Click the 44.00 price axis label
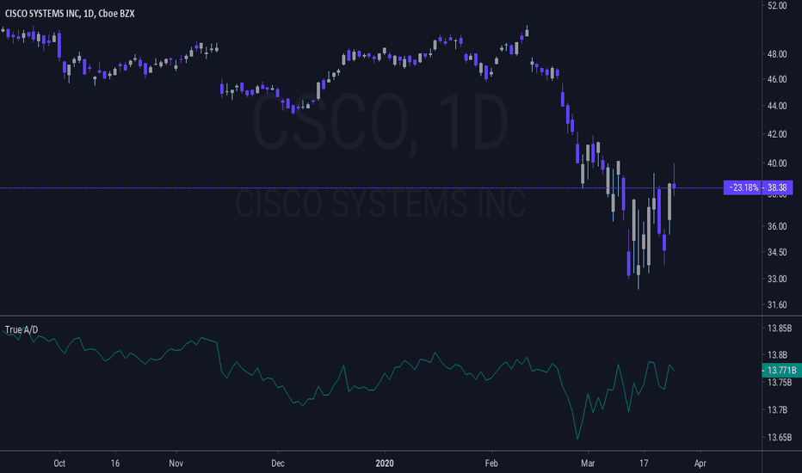The image size is (802, 473). tap(777, 106)
